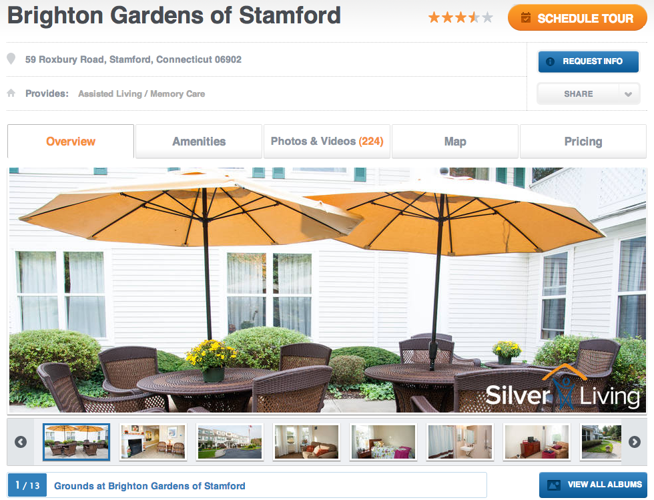This screenshot has height=500, width=654.
Task: Click the Schedule Tour button
Action: pyautogui.click(x=577, y=17)
